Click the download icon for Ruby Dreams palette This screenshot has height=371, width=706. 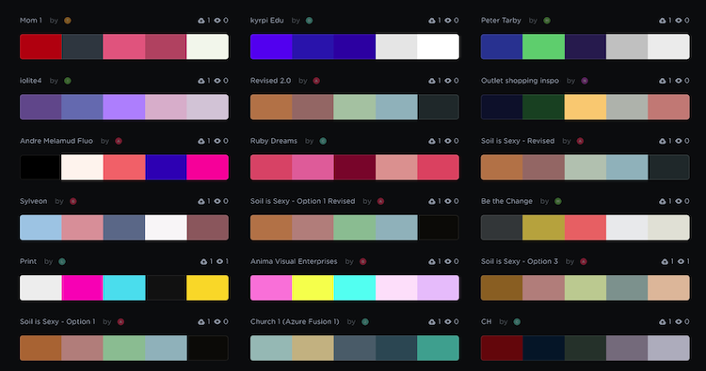click(432, 141)
